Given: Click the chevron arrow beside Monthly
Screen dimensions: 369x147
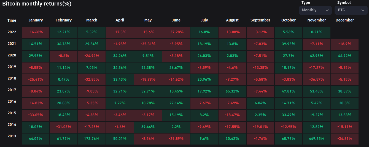Looking at the screenshot, I should click(x=327, y=10).
